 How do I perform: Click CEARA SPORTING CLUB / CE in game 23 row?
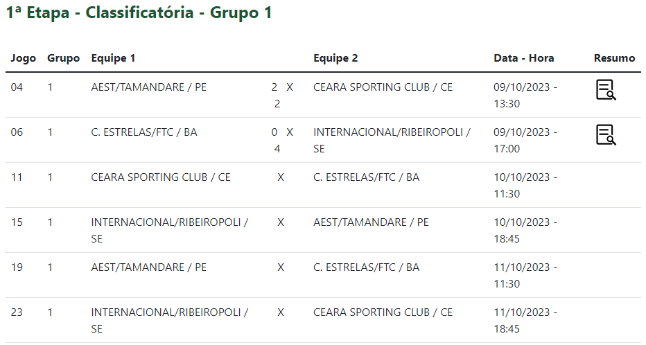pos(383,312)
